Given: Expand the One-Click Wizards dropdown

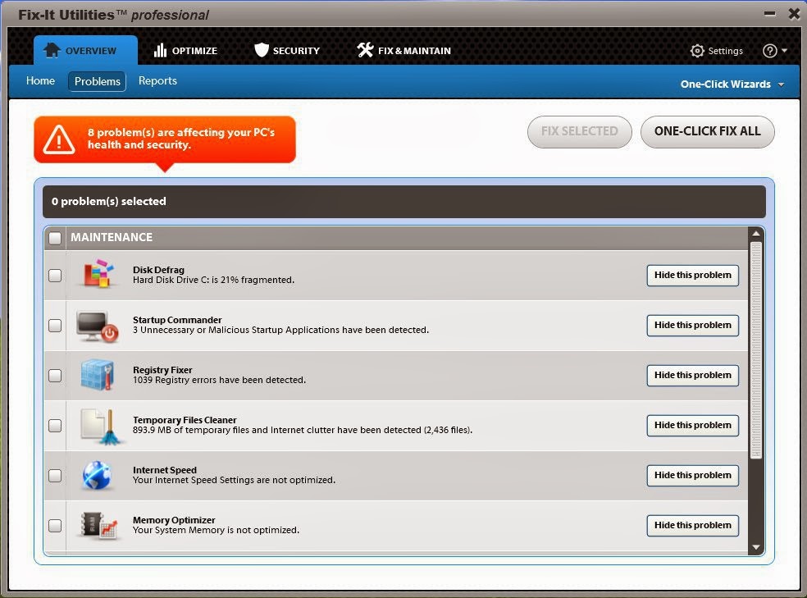Looking at the screenshot, I should pyautogui.click(x=732, y=84).
